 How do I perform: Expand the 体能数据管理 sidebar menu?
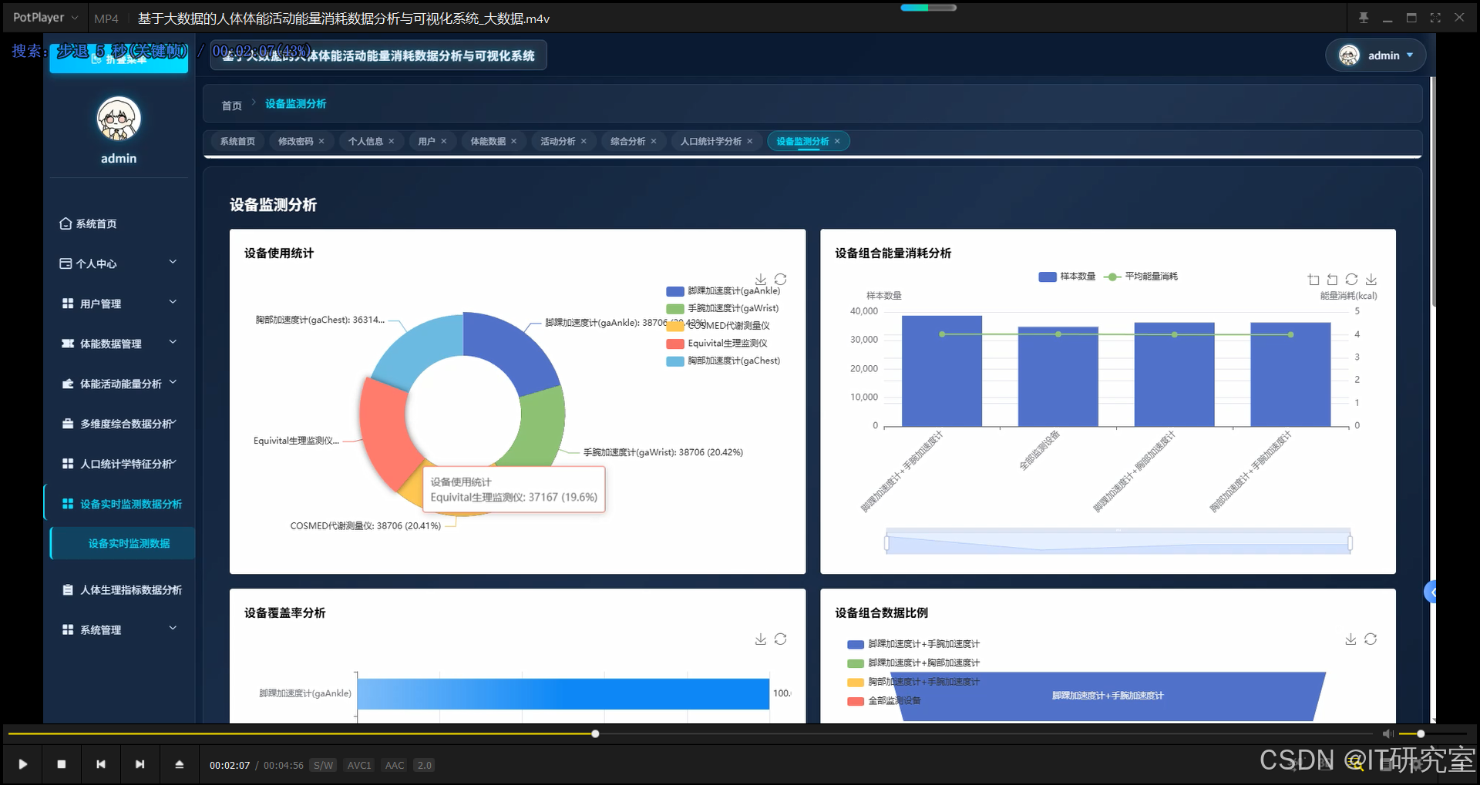click(119, 344)
